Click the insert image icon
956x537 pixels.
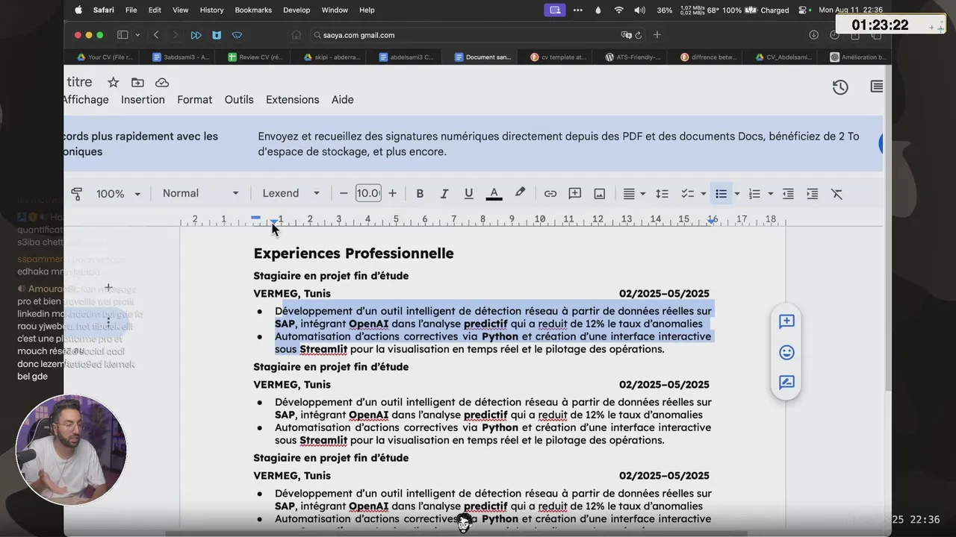click(600, 194)
